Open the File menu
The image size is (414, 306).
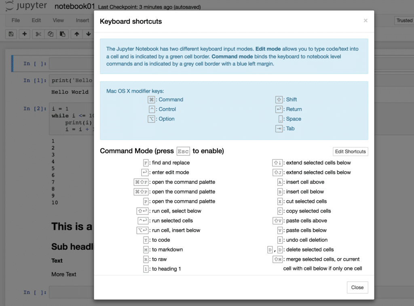click(x=16, y=20)
